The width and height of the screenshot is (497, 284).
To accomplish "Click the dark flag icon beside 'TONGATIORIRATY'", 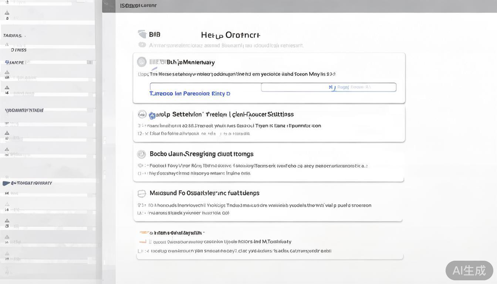I will pyautogui.click(x=6, y=183).
